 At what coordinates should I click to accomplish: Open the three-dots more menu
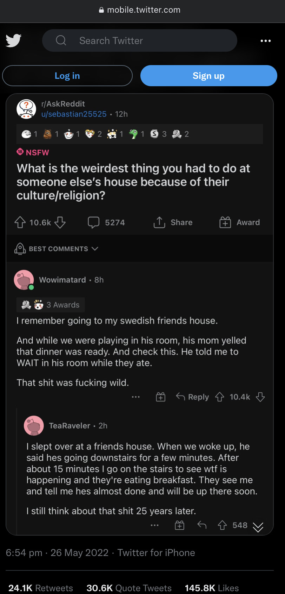click(x=265, y=41)
